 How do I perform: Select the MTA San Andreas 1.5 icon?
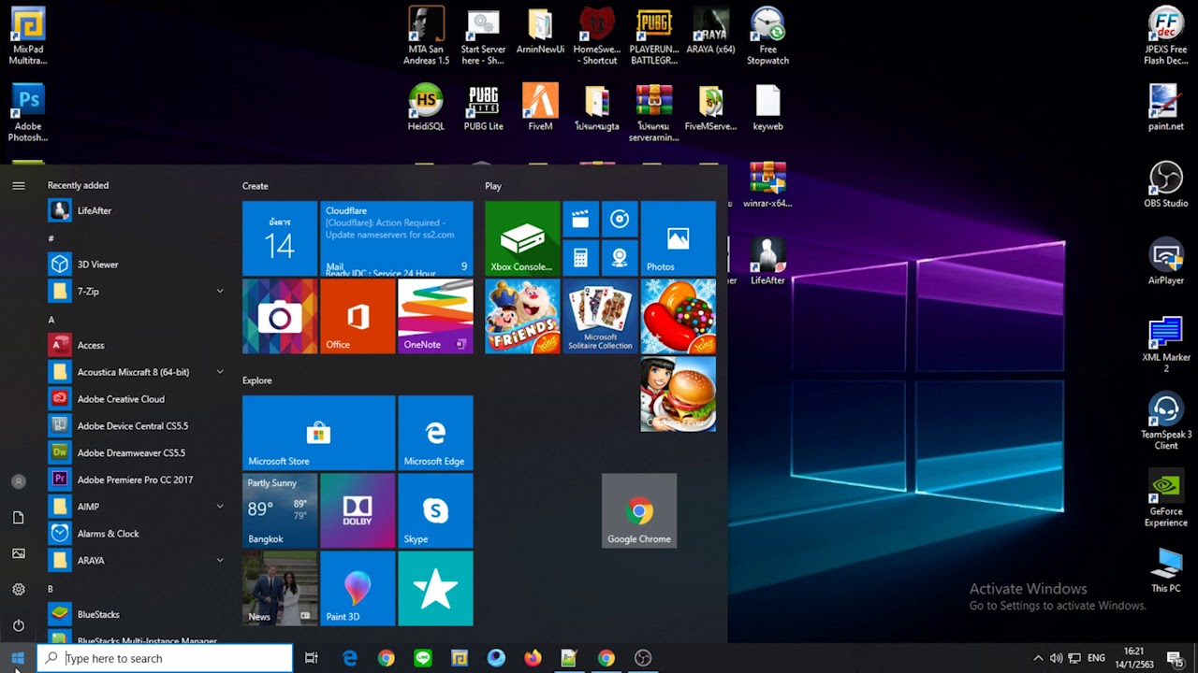pyautogui.click(x=426, y=37)
